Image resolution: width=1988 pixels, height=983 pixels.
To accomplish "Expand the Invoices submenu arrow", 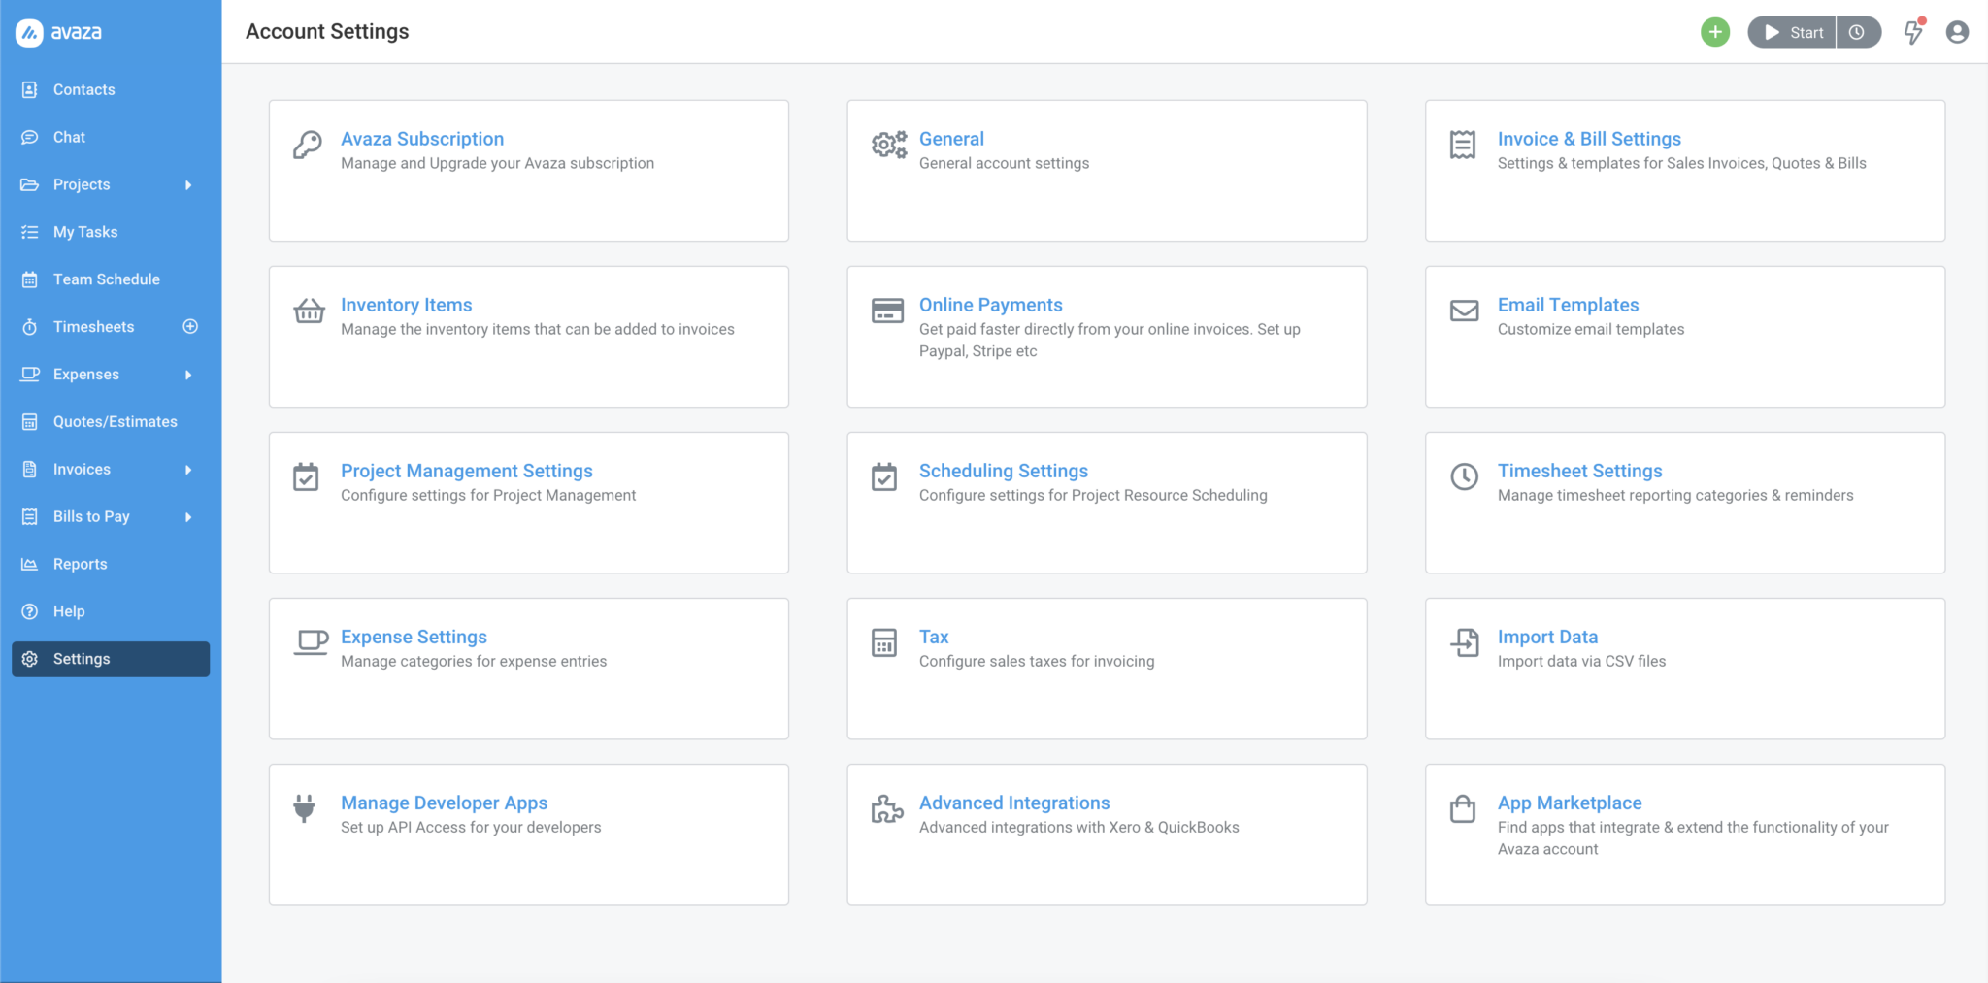I will click(x=188, y=470).
